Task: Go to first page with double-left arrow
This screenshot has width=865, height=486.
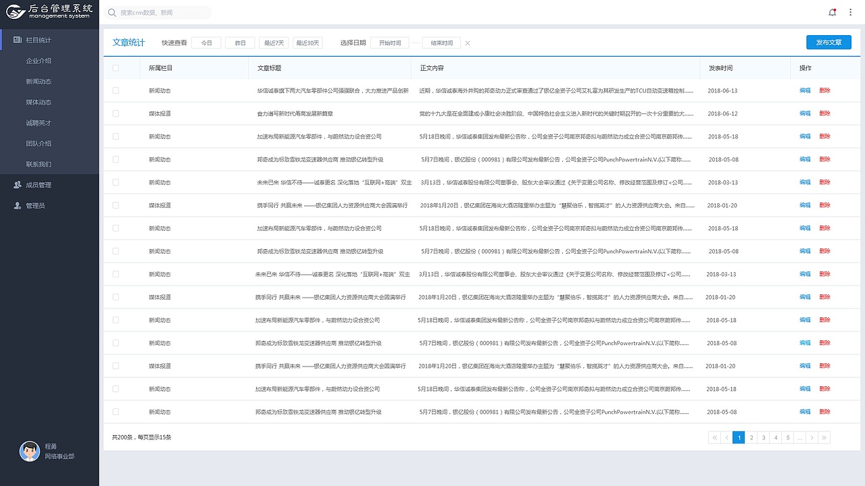Action: pos(714,437)
